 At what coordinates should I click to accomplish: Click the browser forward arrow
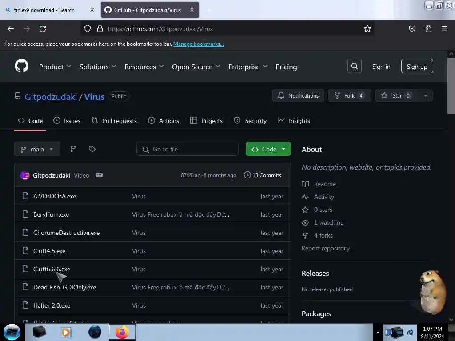pos(26,29)
